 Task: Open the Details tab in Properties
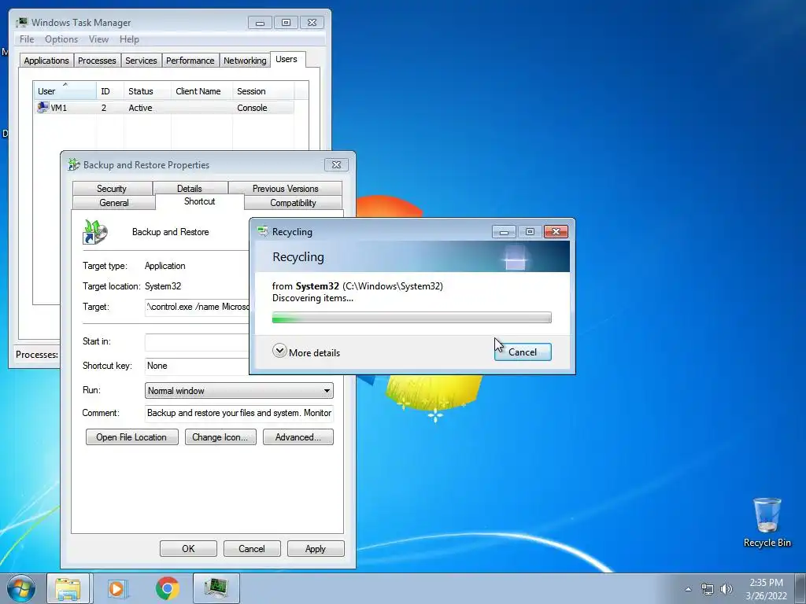tap(190, 189)
